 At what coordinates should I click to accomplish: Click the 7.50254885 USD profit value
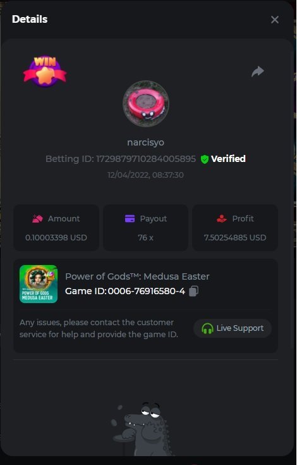(235, 237)
